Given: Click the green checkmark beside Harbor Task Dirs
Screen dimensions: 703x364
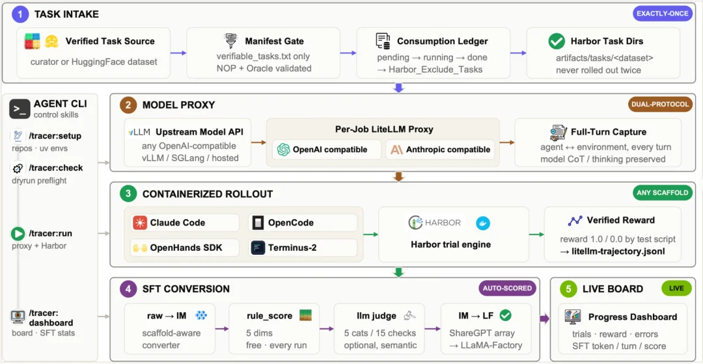Looking at the screenshot, I should (x=557, y=41).
